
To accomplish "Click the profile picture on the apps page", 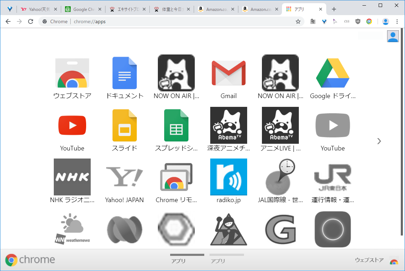I will pyautogui.click(x=393, y=36).
